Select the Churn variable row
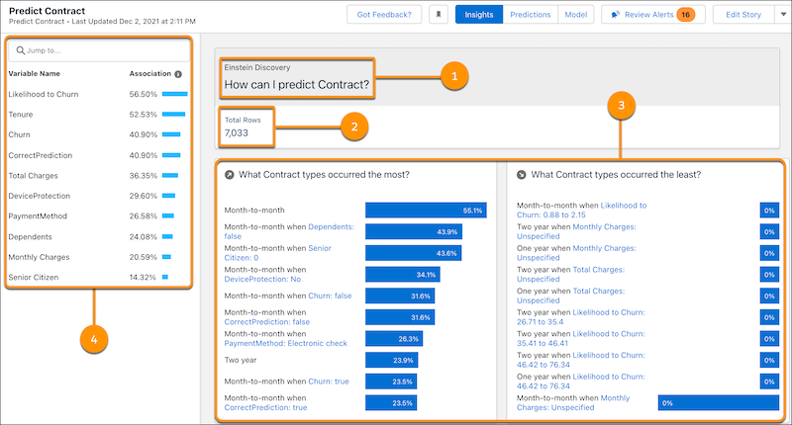 click(97, 134)
